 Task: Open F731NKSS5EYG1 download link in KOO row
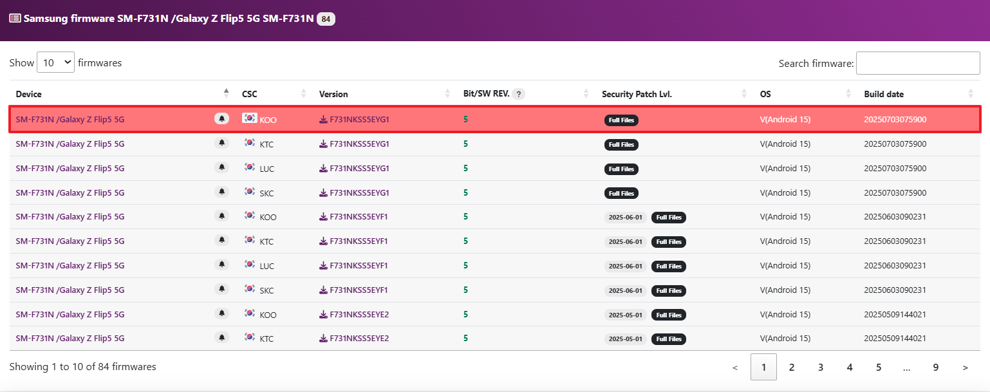point(354,119)
